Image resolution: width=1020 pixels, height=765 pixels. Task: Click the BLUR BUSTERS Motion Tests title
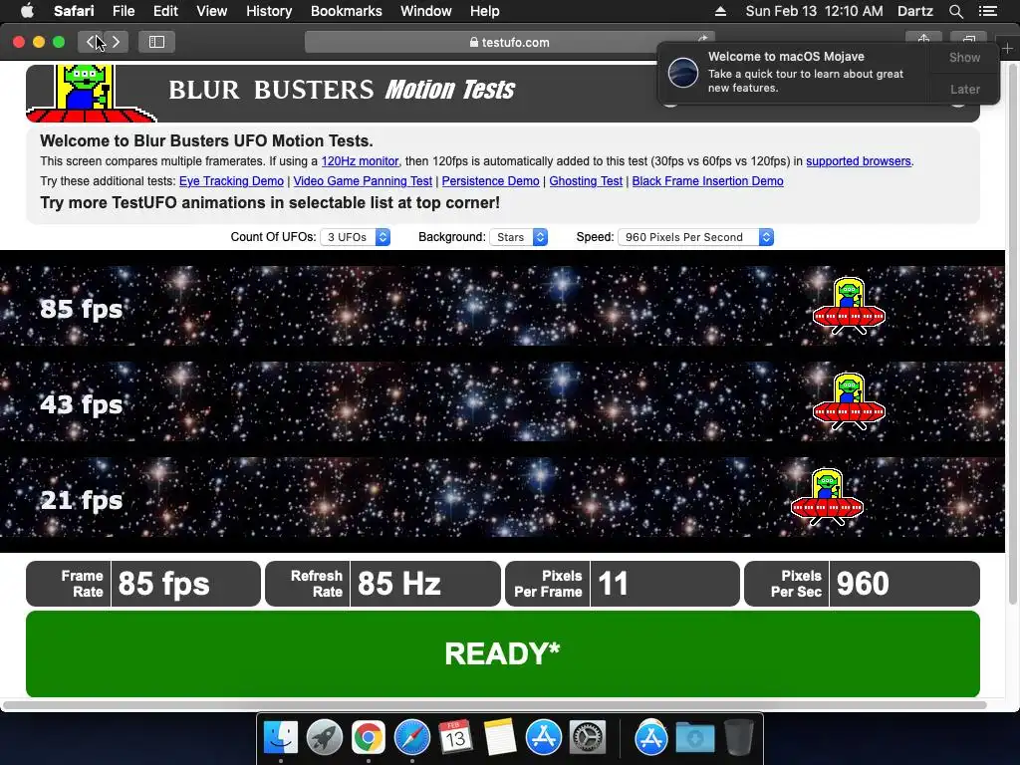pos(342,90)
